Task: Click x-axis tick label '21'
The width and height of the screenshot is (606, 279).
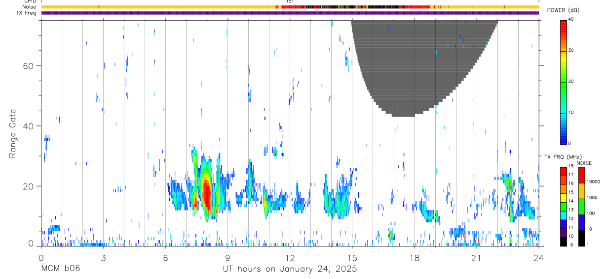Action: coord(477,258)
